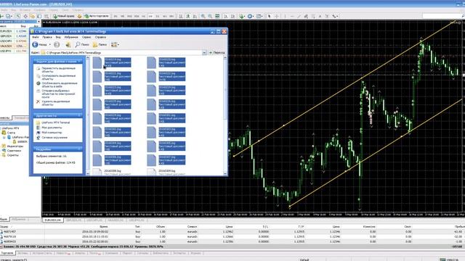Viewport: 465px width, 261px height.
Task: Toggle the Папки folders pane button
Action: coord(100,45)
